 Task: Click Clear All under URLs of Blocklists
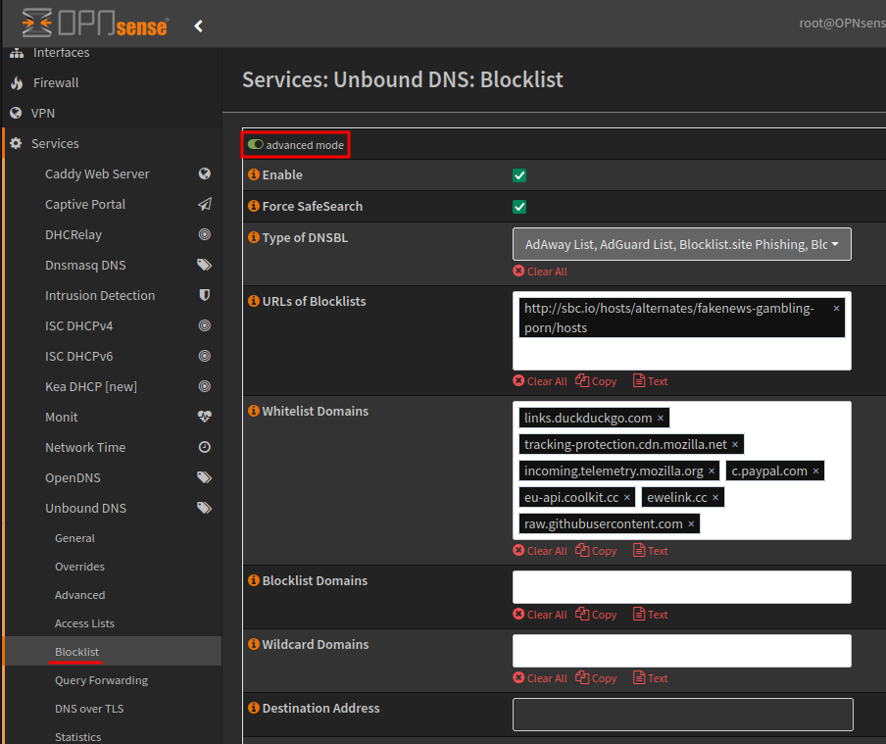coord(540,381)
